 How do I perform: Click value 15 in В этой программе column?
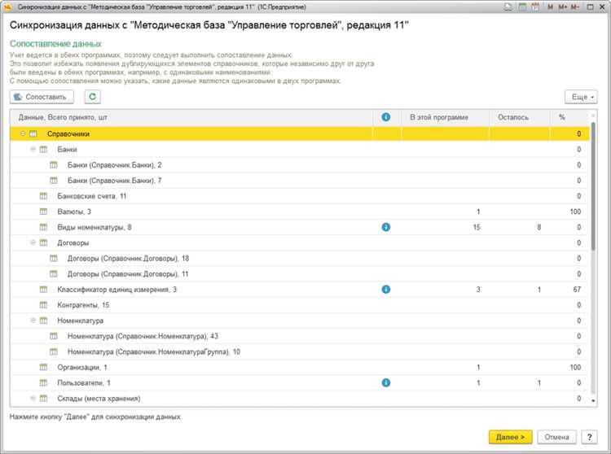point(477,227)
